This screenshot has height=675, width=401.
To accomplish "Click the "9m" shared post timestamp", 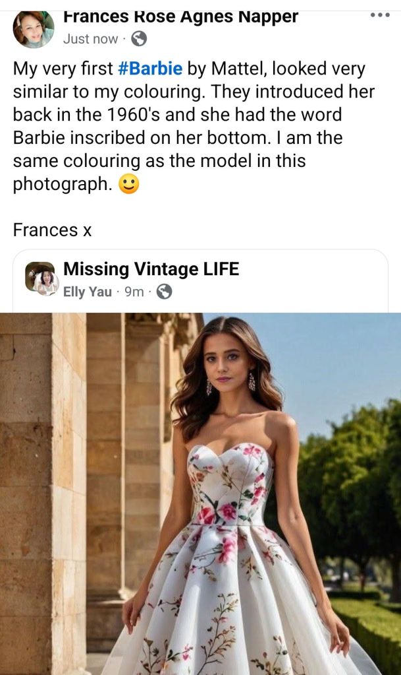I will tap(134, 292).
